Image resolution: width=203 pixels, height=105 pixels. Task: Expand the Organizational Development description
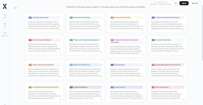click(x=60, y=77)
